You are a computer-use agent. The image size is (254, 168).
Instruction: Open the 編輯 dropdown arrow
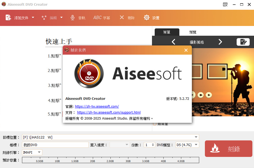click(61, 17)
